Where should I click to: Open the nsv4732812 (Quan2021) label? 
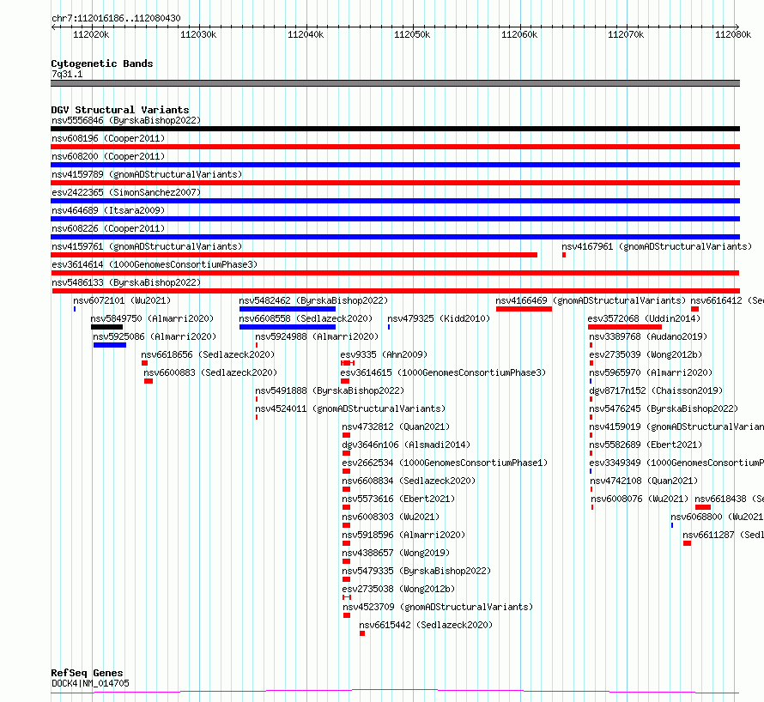coord(396,427)
